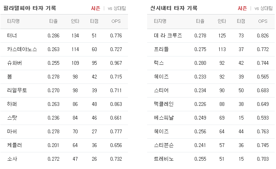This screenshot has width=276, height=169.
Task: Open batter 프리들 entry
Action: tap(161, 49)
